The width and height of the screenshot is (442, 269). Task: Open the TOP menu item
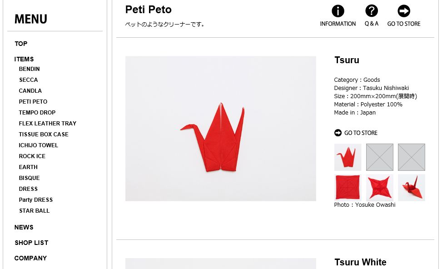(21, 44)
